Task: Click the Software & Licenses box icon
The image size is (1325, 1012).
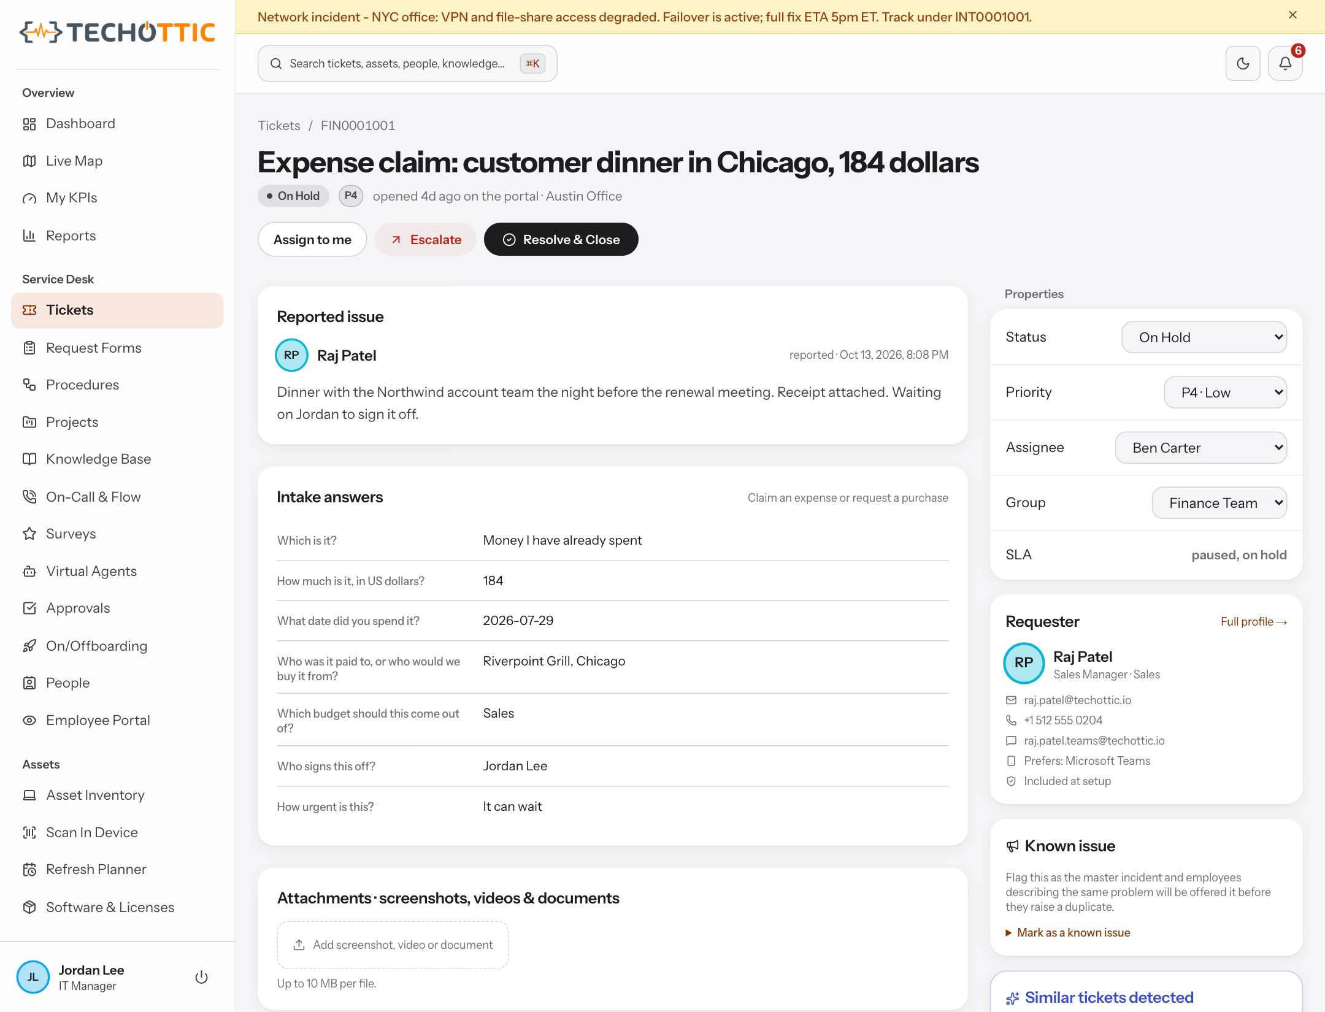Action: coord(29,907)
